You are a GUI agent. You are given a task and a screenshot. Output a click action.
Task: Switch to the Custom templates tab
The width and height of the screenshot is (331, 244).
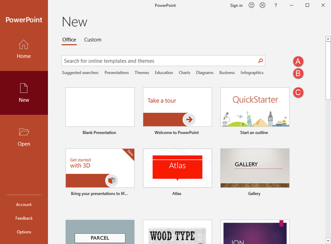click(x=92, y=39)
